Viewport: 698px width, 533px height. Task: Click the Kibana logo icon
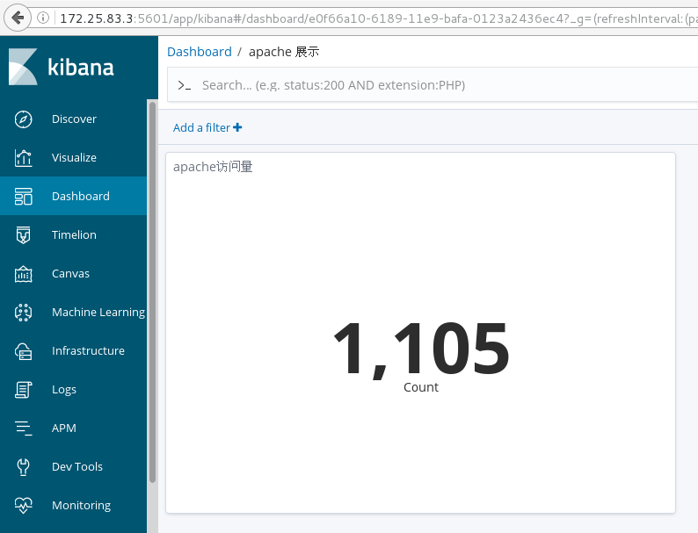23,67
